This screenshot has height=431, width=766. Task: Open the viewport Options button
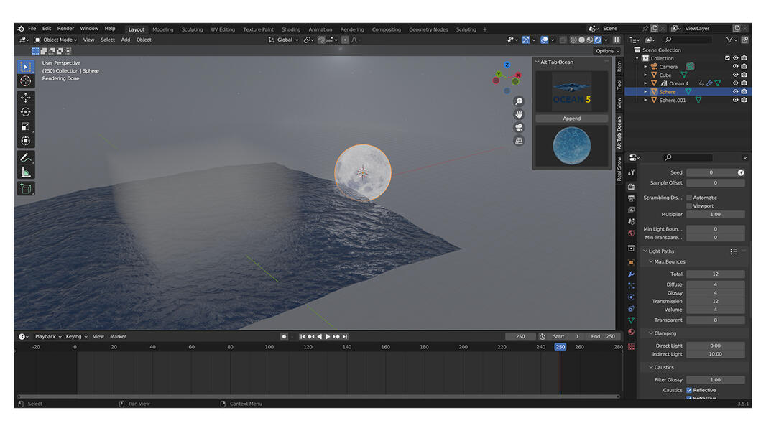coord(606,51)
